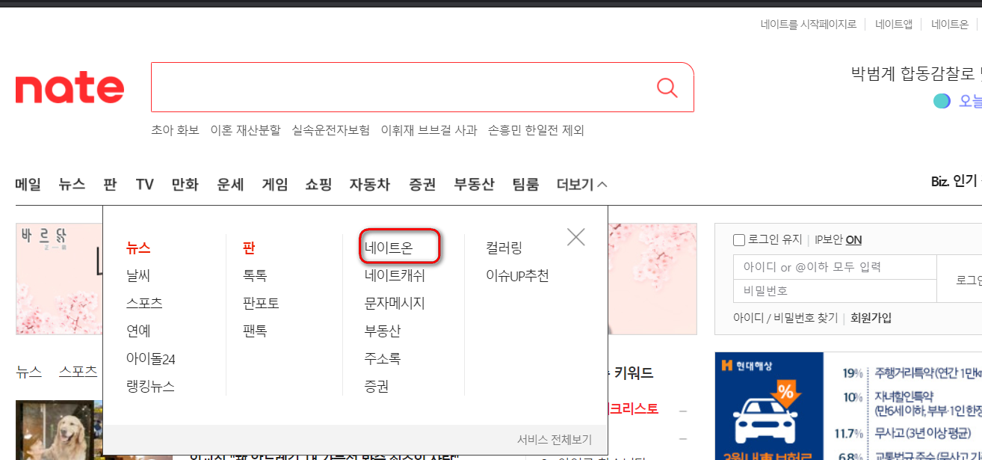Select 판 heading in dropdown panel
982x460 pixels.
pos(249,248)
